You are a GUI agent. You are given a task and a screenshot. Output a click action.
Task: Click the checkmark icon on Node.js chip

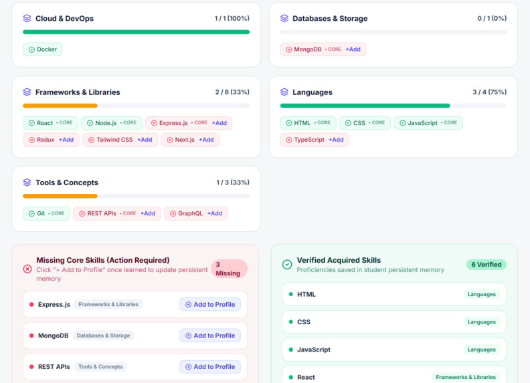point(90,123)
